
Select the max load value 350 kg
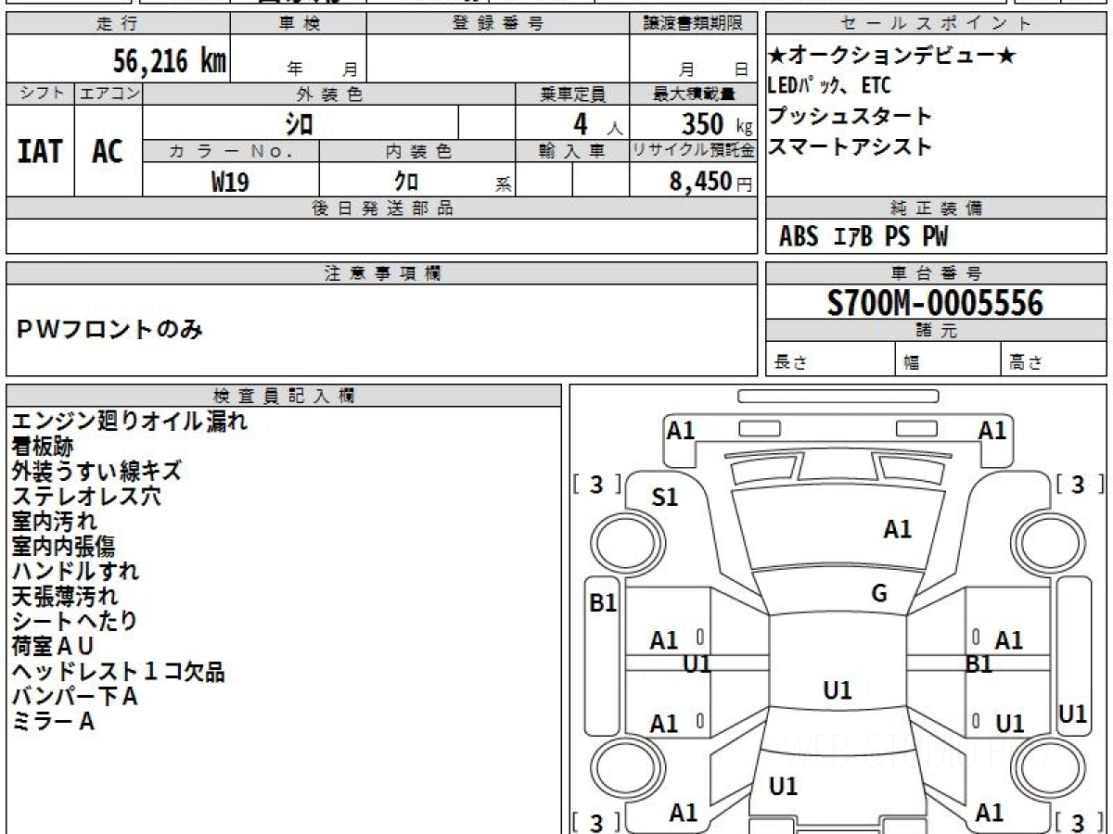(x=717, y=124)
